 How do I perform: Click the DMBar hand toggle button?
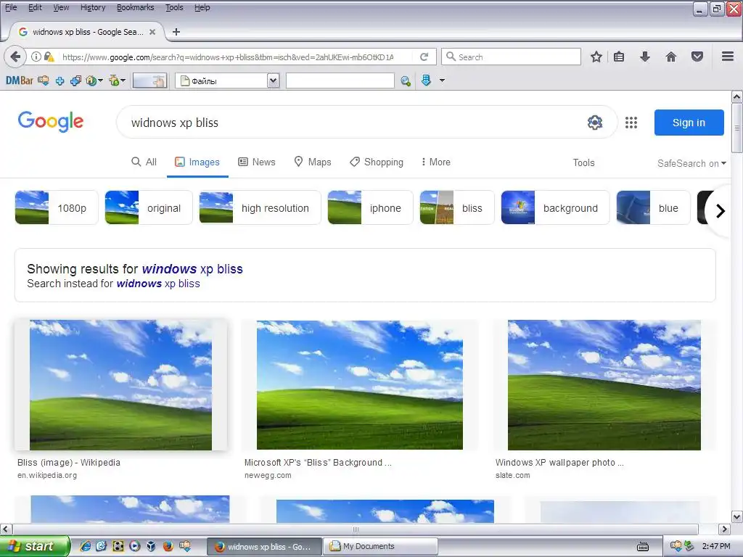click(x=149, y=81)
